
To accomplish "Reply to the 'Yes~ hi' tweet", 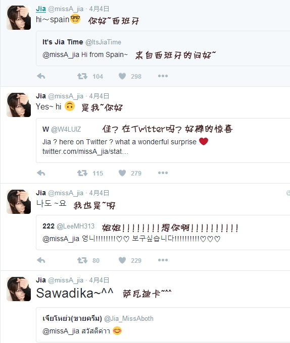I will coord(41,173).
